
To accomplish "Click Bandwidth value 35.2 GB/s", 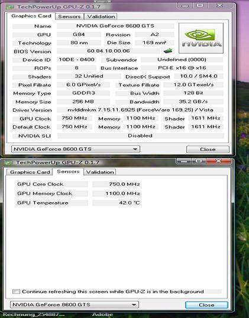I will [x=193, y=102].
